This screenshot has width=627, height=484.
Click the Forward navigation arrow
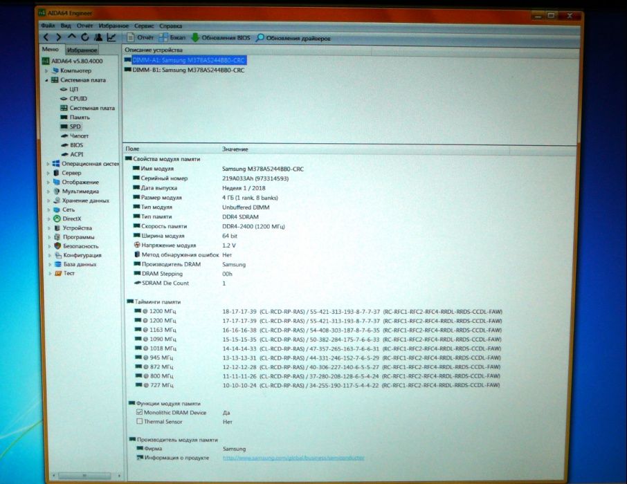[x=59, y=37]
